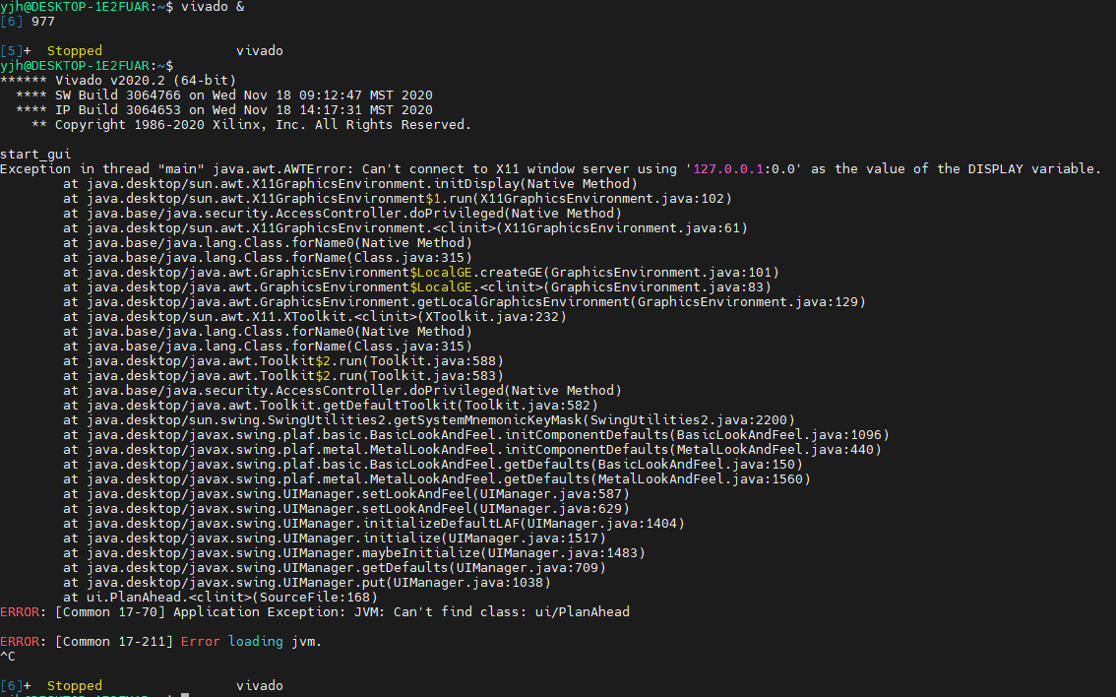
Task: Click the 'MetalLookAndFeel.java:1560' stack line
Action: point(437,479)
